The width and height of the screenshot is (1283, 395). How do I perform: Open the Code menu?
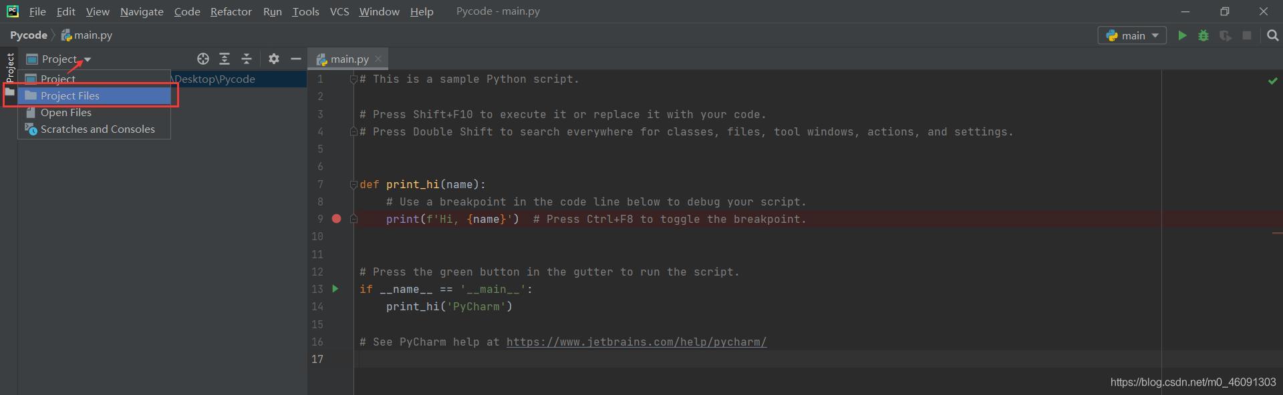point(187,11)
